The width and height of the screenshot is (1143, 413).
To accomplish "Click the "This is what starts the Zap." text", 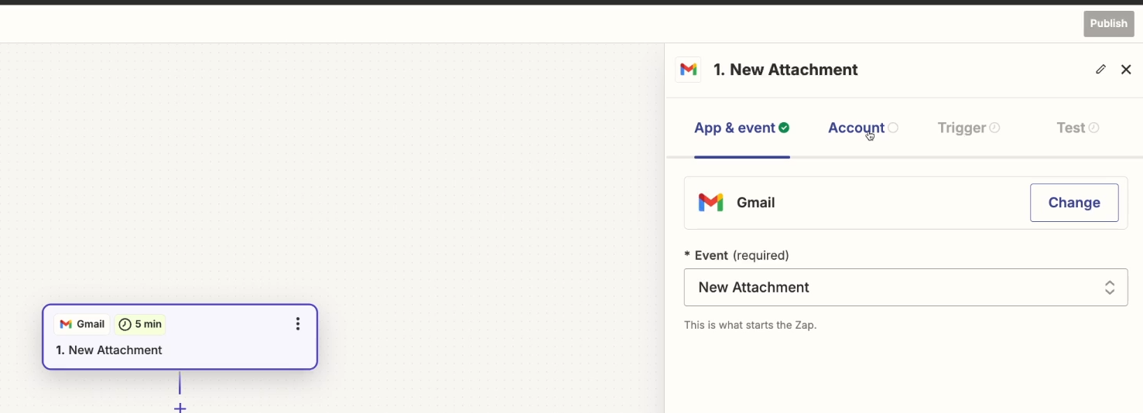I will click(750, 326).
